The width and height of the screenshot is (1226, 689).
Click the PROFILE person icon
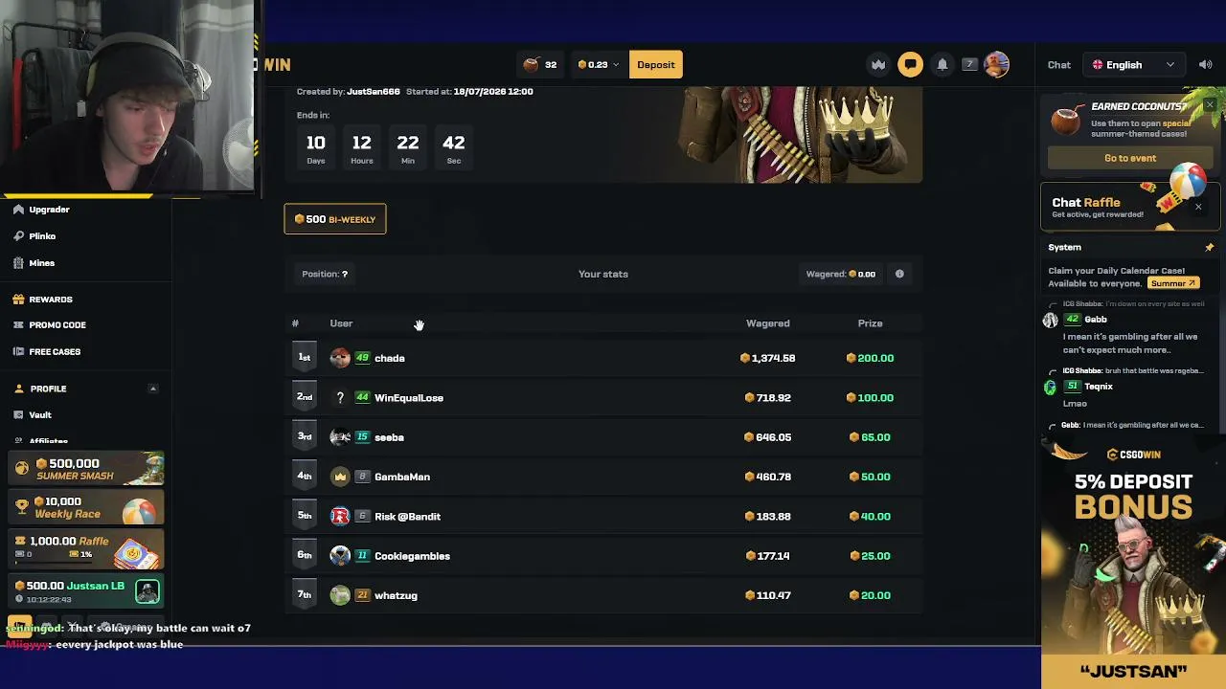18,389
